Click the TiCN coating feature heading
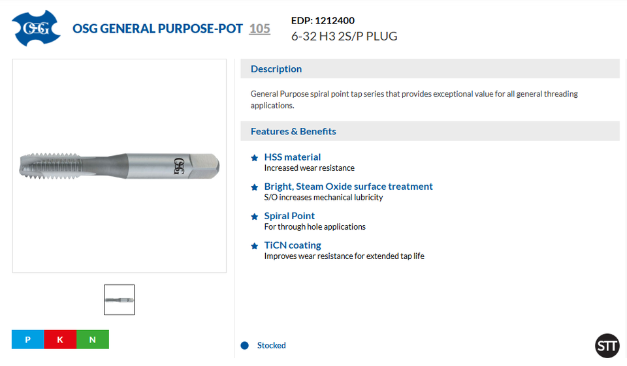Screen dimensions: 627x366 point(293,245)
